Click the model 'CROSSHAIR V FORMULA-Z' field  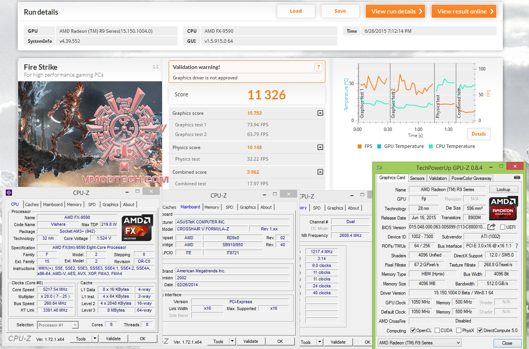211,229
